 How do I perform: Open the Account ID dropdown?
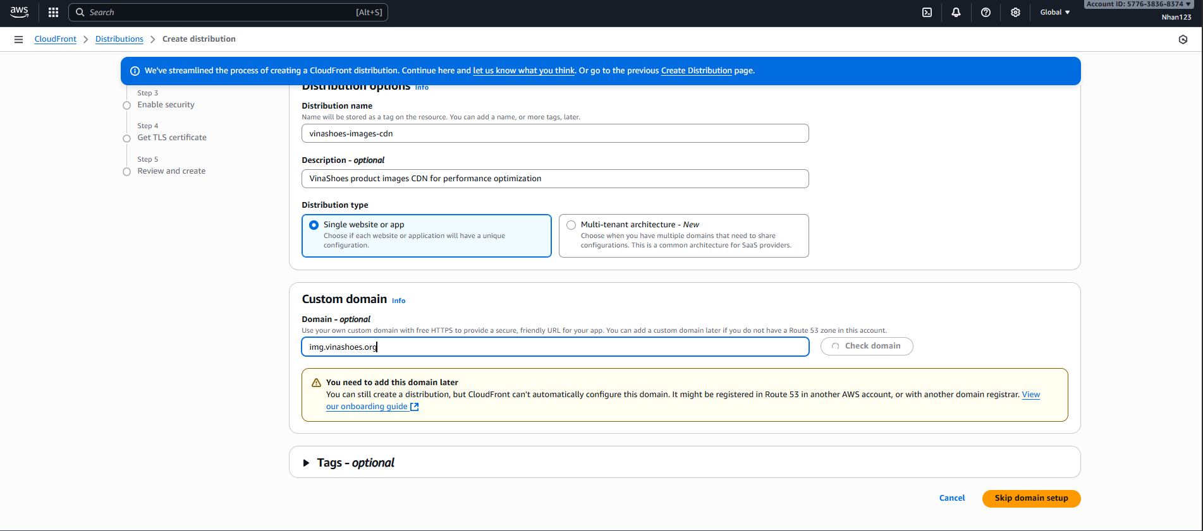pos(1139,4)
